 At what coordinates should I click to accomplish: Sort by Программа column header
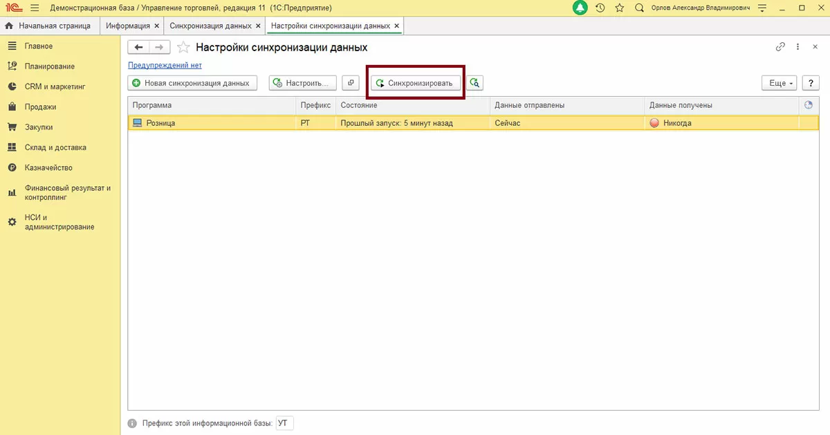(x=212, y=105)
